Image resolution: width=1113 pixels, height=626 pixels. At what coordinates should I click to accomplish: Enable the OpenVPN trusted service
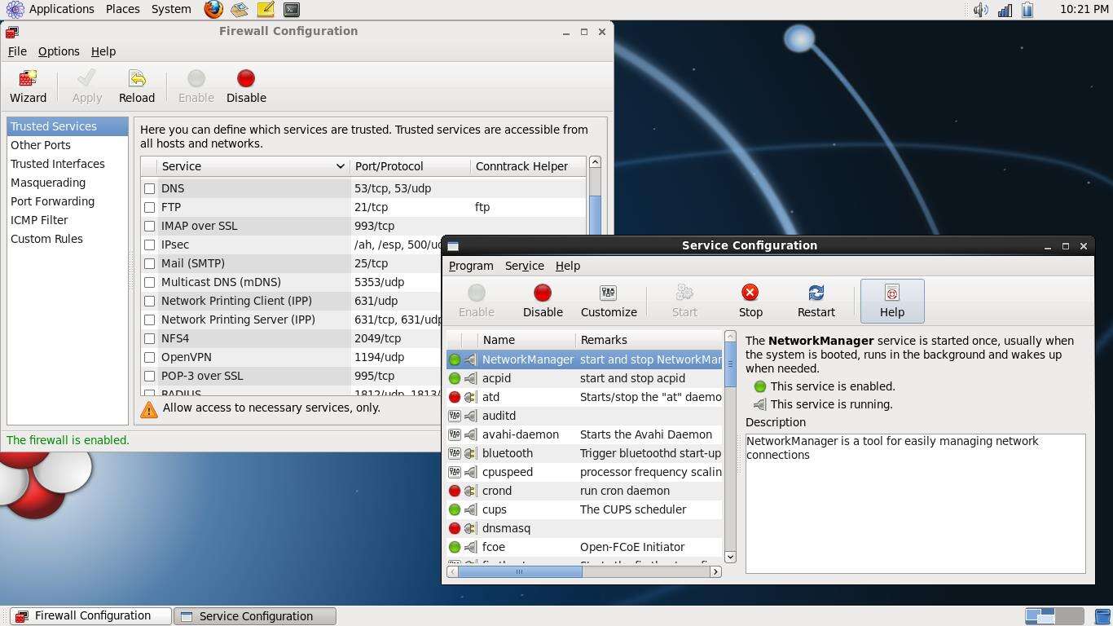(x=150, y=357)
